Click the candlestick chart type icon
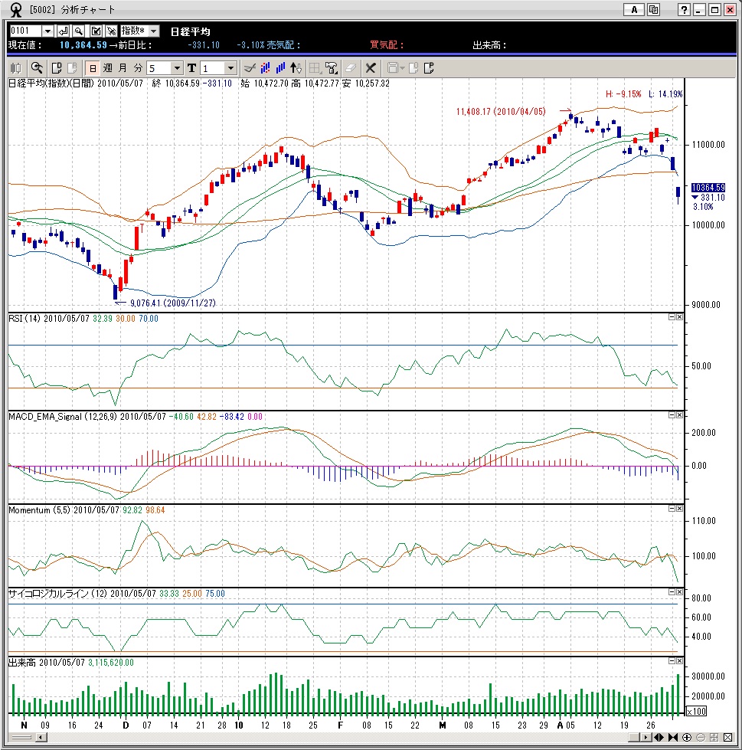This screenshot has height=750, width=742. pos(16,68)
